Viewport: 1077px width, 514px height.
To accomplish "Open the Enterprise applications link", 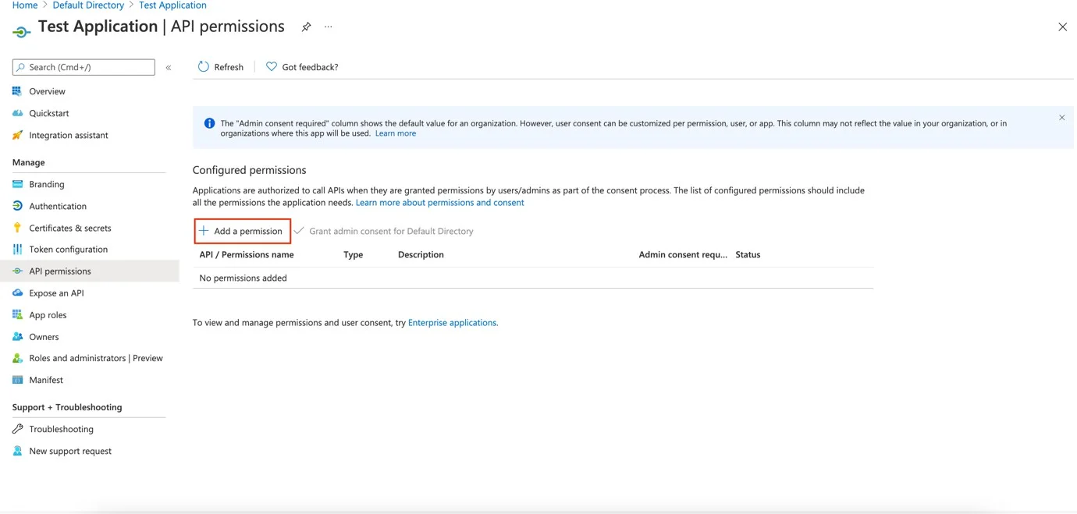I will coord(453,322).
